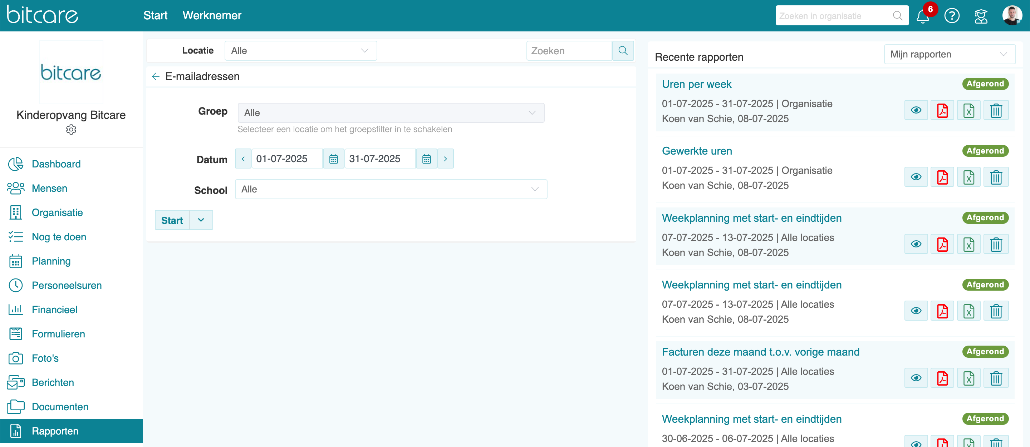1030x447 pixels.
Task: Click the Kinderopvang Bitcare logo thumbnail
Action: (x=71, y=72)
